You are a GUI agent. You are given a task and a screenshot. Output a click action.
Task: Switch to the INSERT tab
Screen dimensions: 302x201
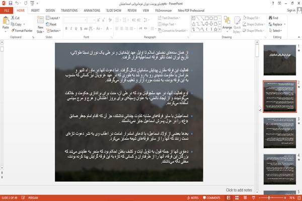pos(35,11)
